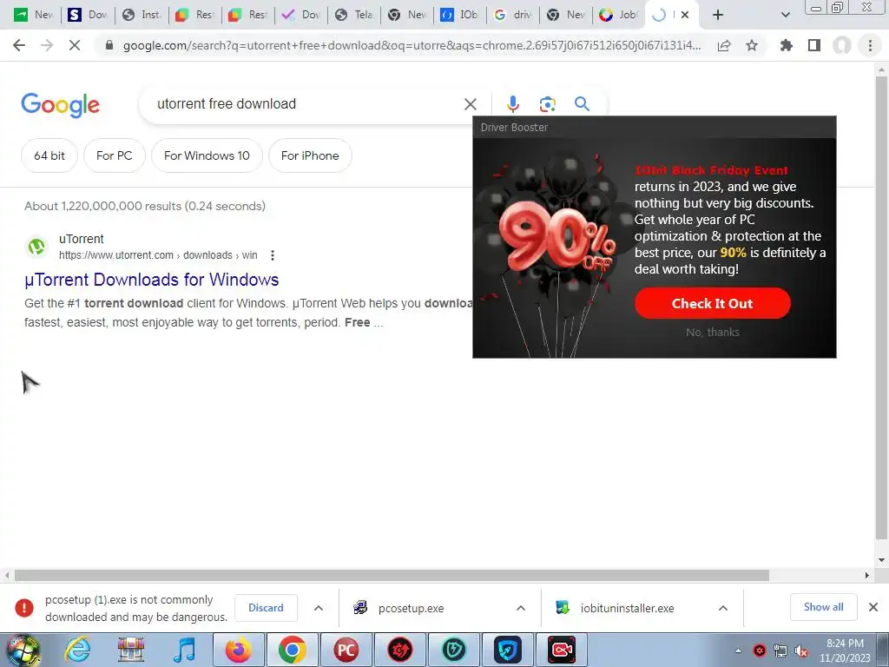Switch to the Job browser tab
Viewport: 889px width, 667px height.
pyautogui.click(x=618, y=15)
